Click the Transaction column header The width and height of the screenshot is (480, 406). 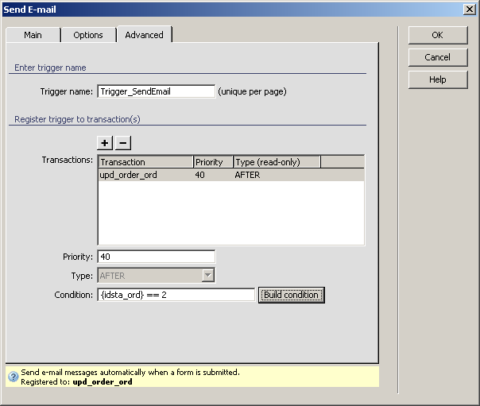pyautogui.click(x=145, y=162)
